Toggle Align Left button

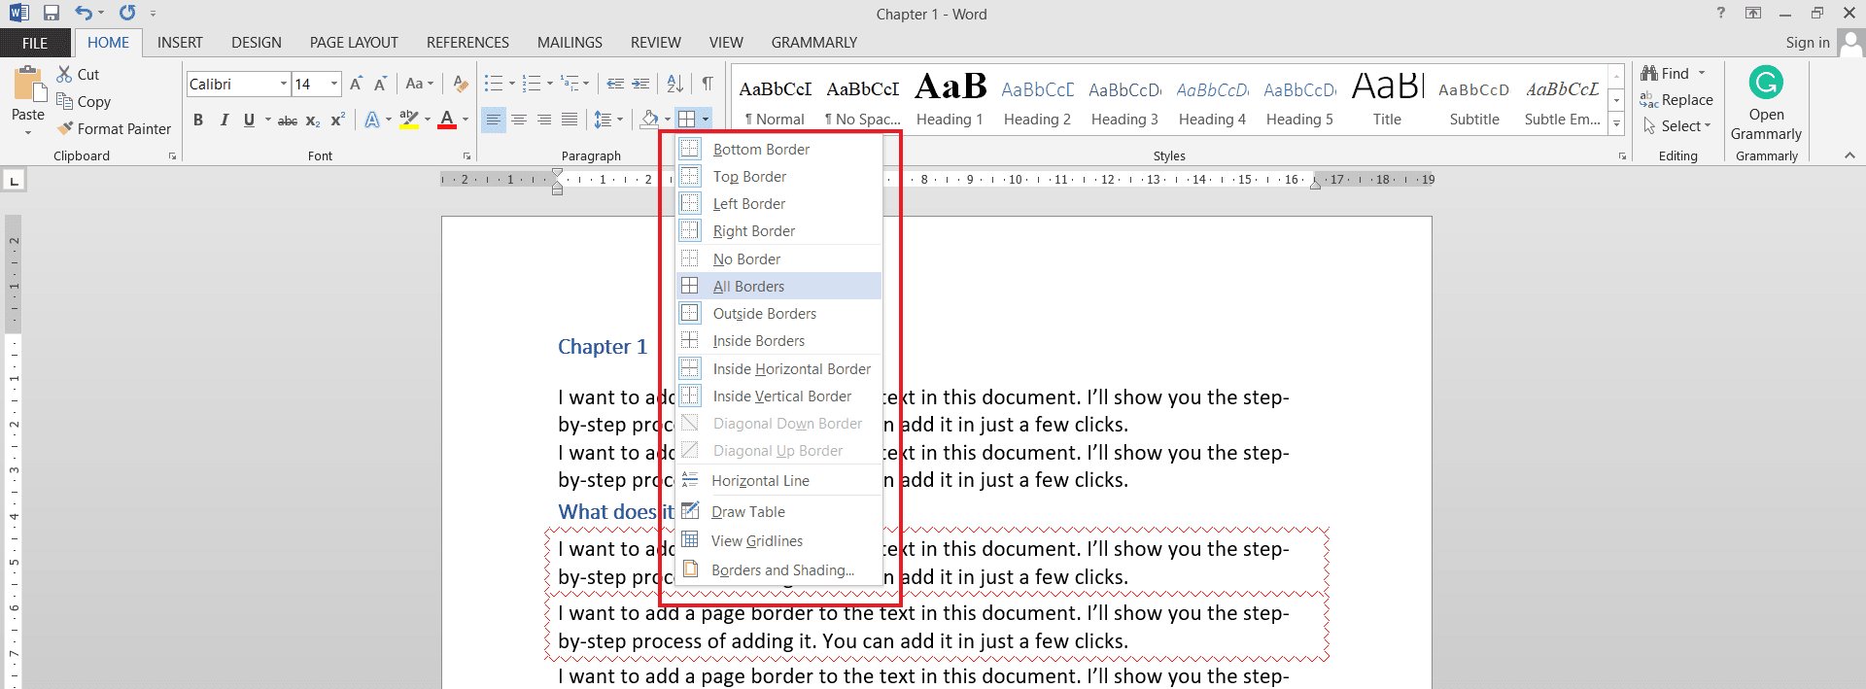point(494,120)
